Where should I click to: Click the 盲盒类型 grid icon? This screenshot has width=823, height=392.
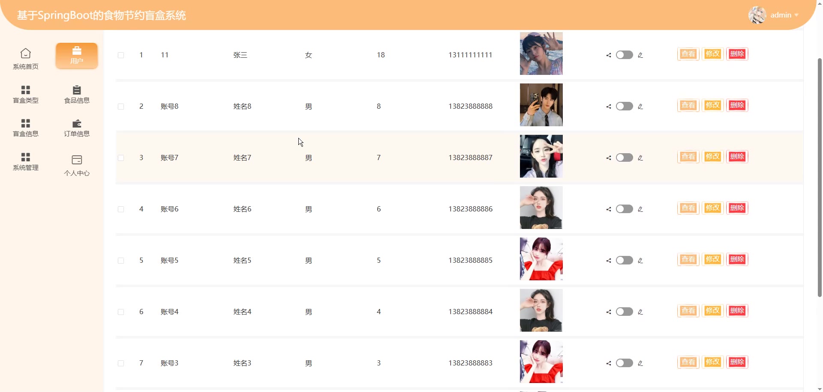pyautogui.click(x=26, y=90)
